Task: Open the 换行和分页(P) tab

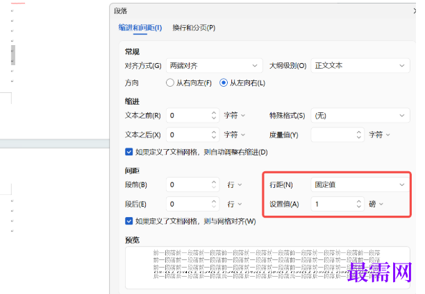Action: coord(194,28)
